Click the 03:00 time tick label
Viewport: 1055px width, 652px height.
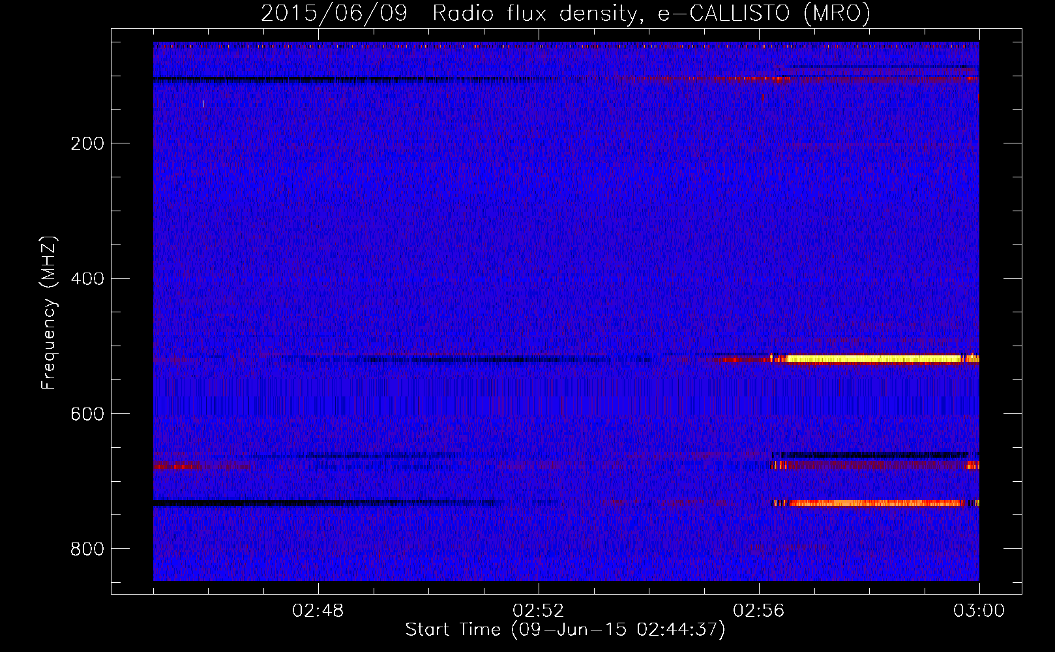click(979, 611)
